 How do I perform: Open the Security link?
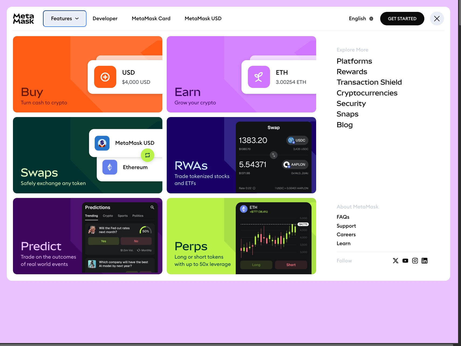(351, 104)
